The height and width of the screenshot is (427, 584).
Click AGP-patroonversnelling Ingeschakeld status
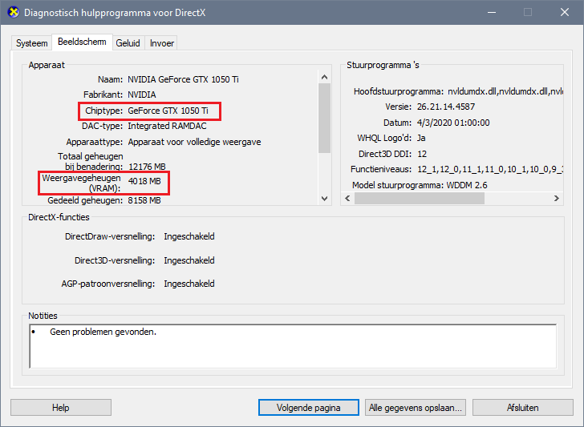pos(189,284)
